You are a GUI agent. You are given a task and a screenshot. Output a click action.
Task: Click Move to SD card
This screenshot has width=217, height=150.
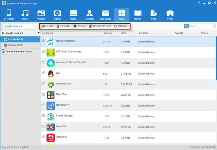(x=100, y=26)
